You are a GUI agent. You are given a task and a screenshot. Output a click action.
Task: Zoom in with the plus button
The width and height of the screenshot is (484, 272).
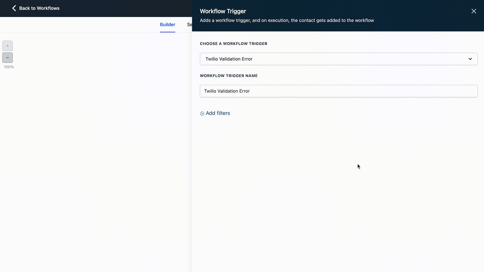click(x=8, y=46)
